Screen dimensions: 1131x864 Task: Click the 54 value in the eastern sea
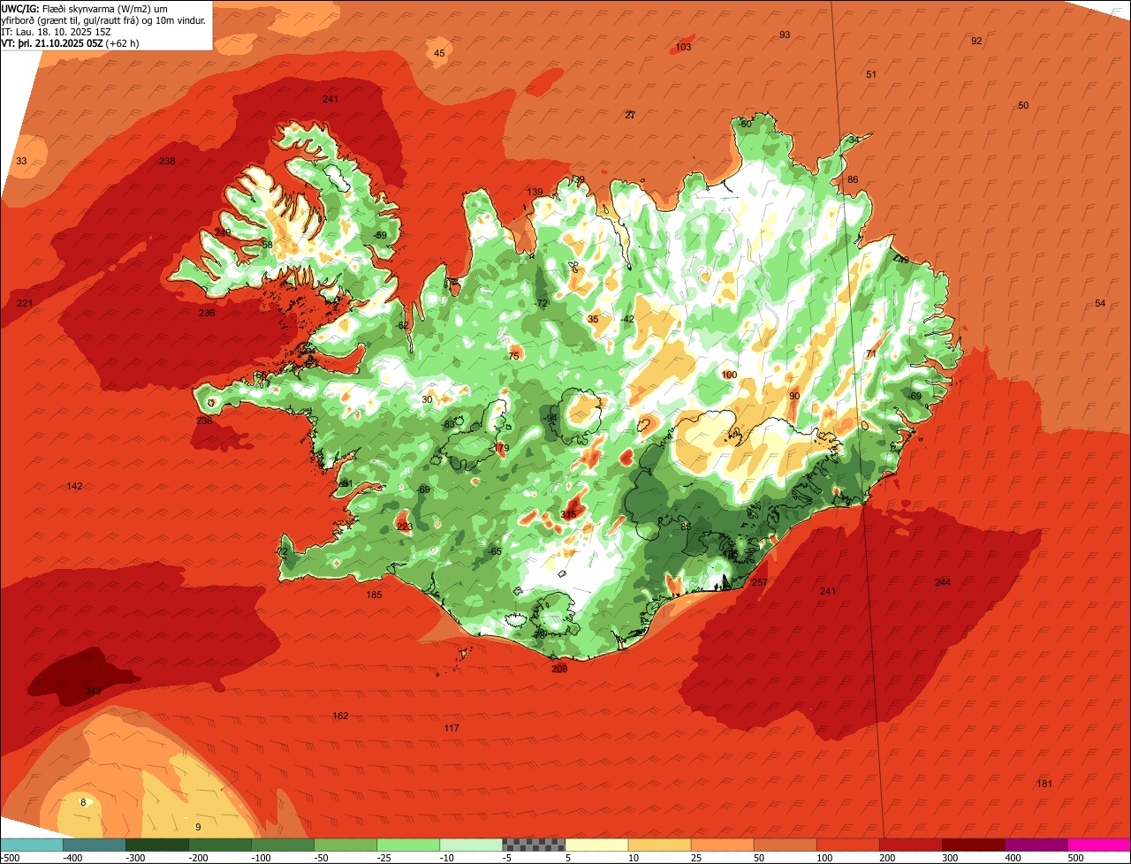[x=1100, y=303]
